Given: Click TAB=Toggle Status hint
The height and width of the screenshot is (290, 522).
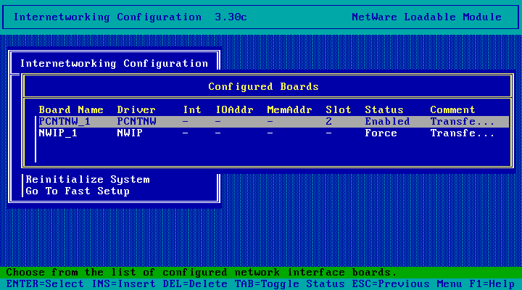Looking at the screenshot, I should coord(289,284).
